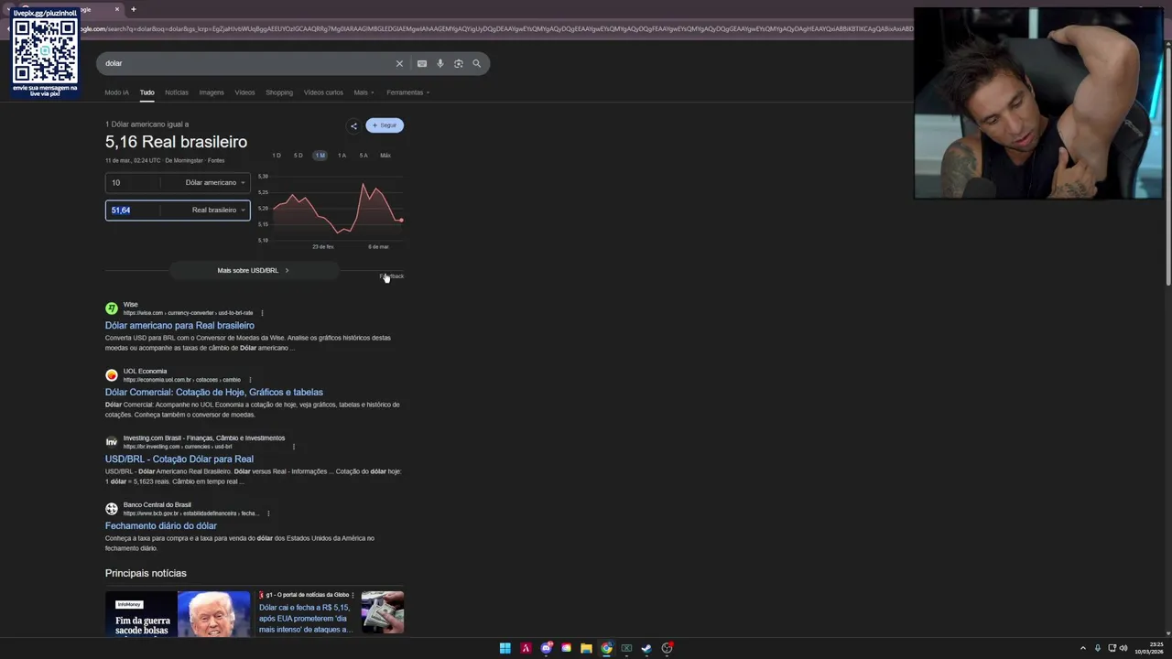Search by image with the Lens icon

coord(459,63)
